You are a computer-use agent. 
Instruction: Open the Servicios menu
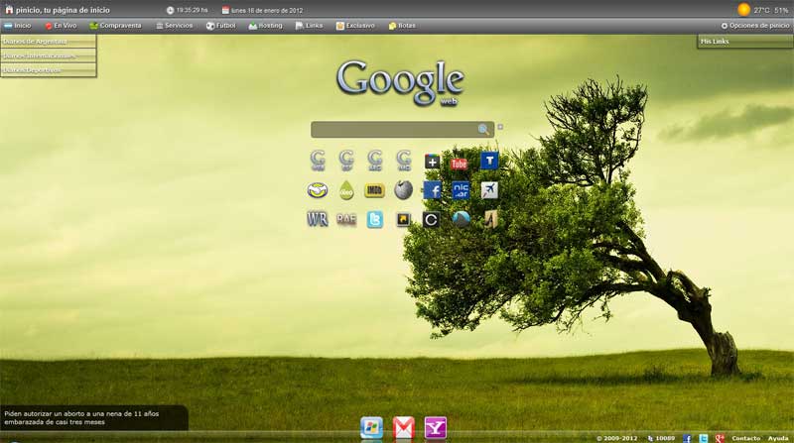point(175,25)
